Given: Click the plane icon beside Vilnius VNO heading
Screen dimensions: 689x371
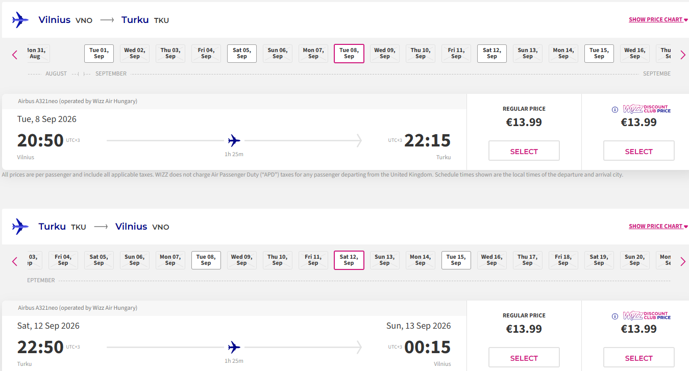Looking at the screenshot, I should click(20, 20).
